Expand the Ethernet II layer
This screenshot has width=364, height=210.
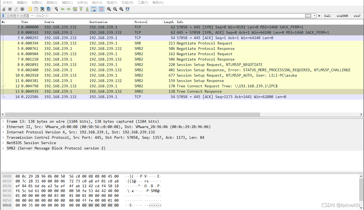3,127
